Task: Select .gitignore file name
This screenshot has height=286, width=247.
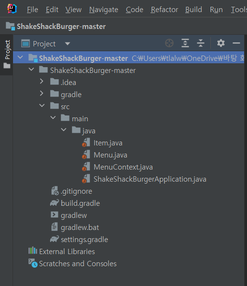Action: [77, 191]
